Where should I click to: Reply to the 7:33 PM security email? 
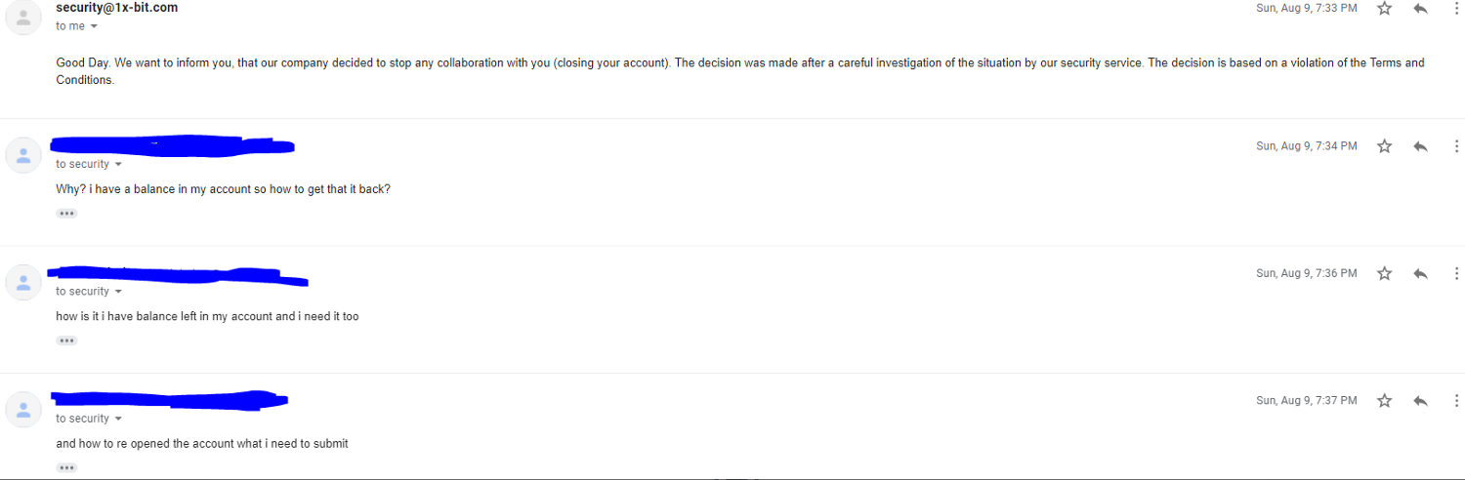click(1421, 9)
